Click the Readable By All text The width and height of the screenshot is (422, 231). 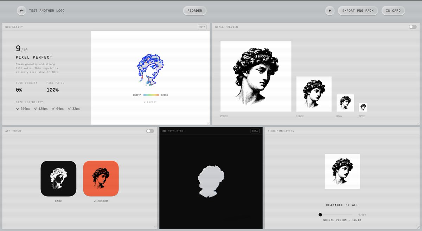(342, 205)
